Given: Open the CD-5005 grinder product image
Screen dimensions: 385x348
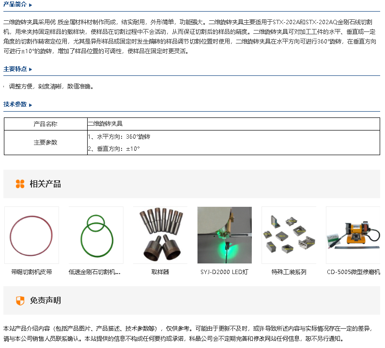Looking at the screenshot, I should coord(353,235).
